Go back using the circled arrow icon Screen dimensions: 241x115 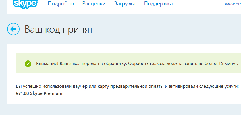13,29
